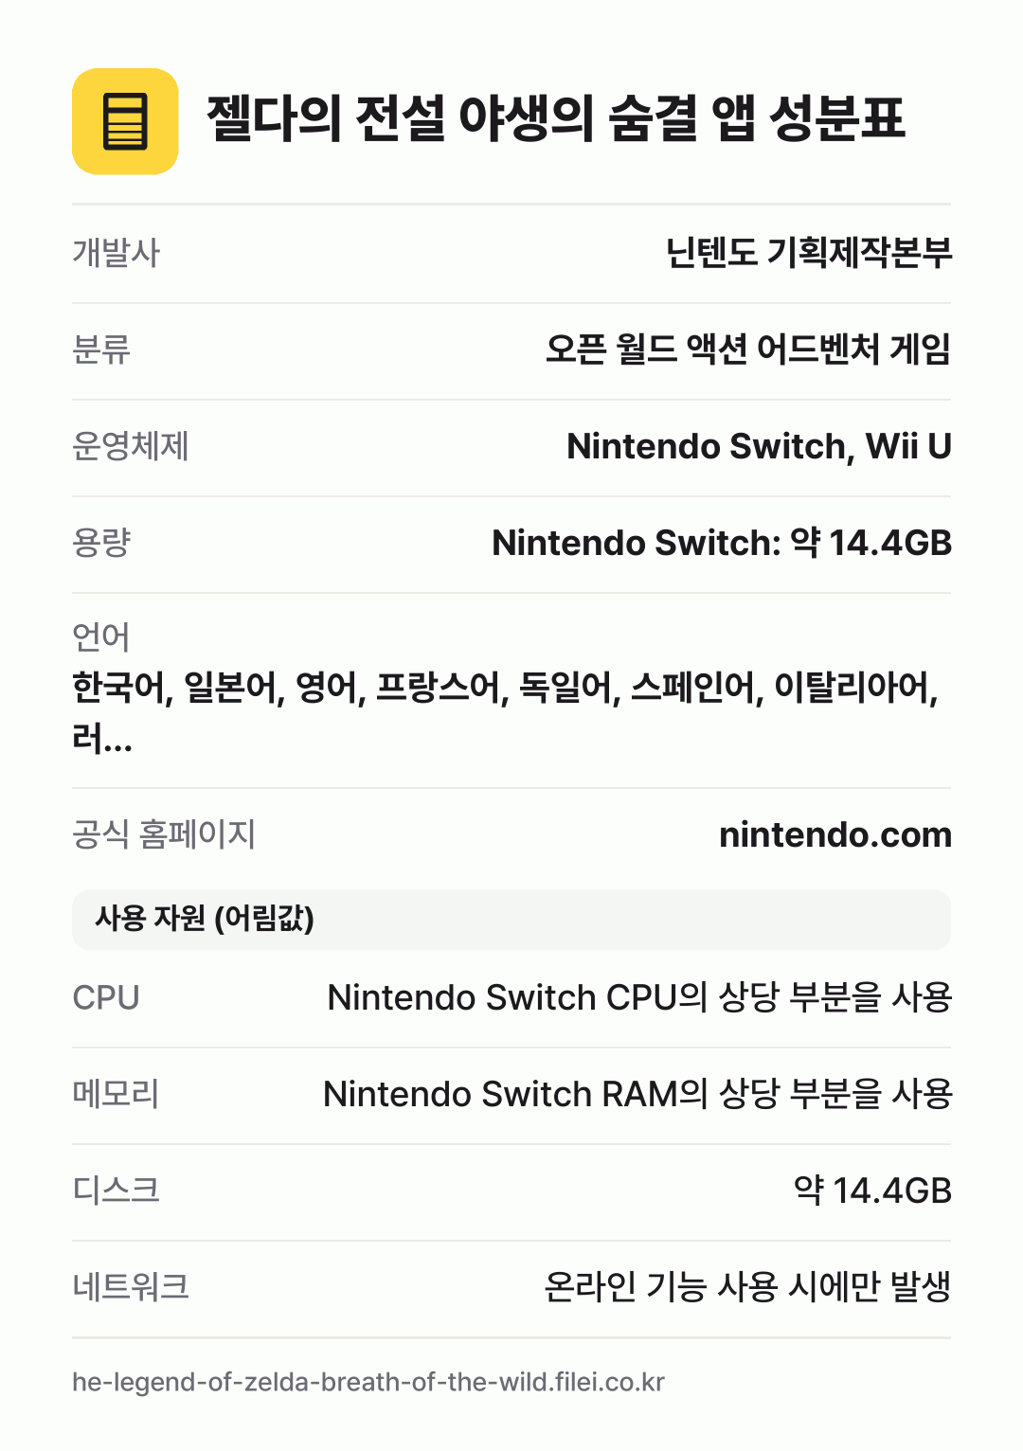The width and height of the screenshot is (1023, 1451).
Task: Click the 오픈 월드 액션 어드벤처 게임 category
Action: point(747,349)
